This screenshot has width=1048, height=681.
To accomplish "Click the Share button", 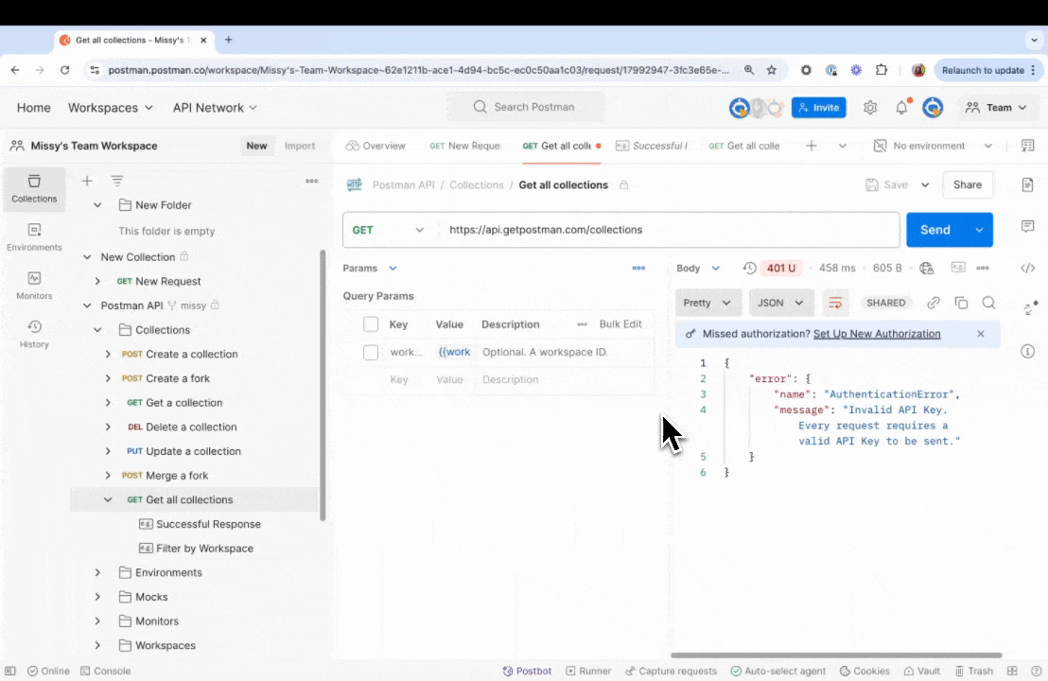I will coord(967,185).
